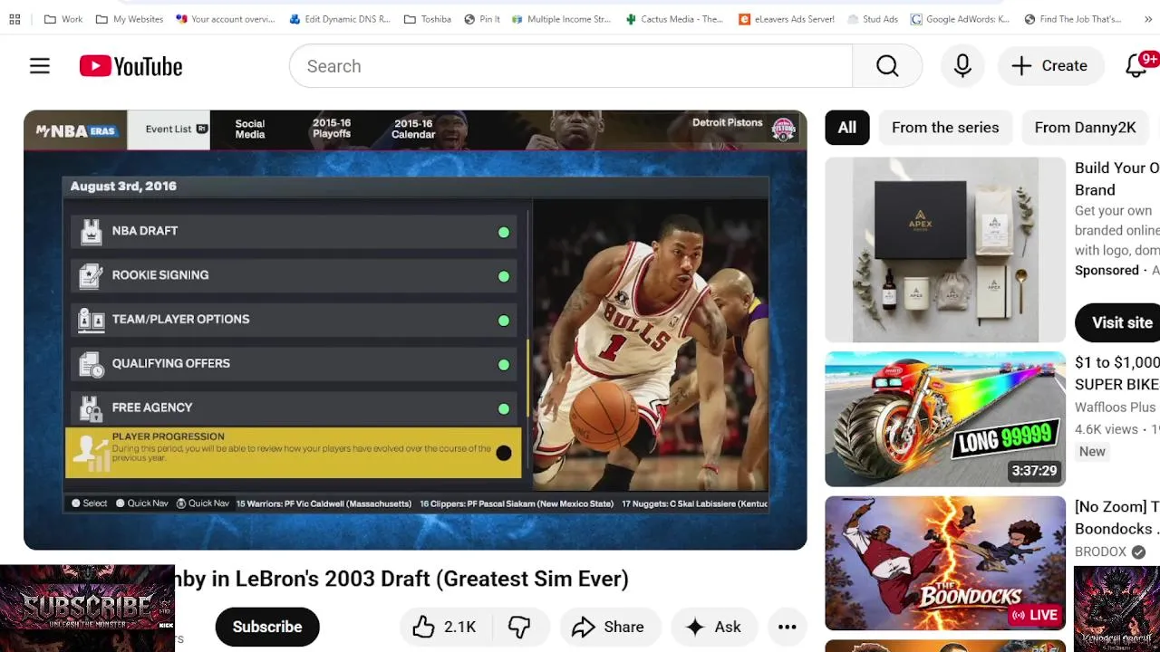Click the 3:37:29 duration badge

[x=1034, y=471]
